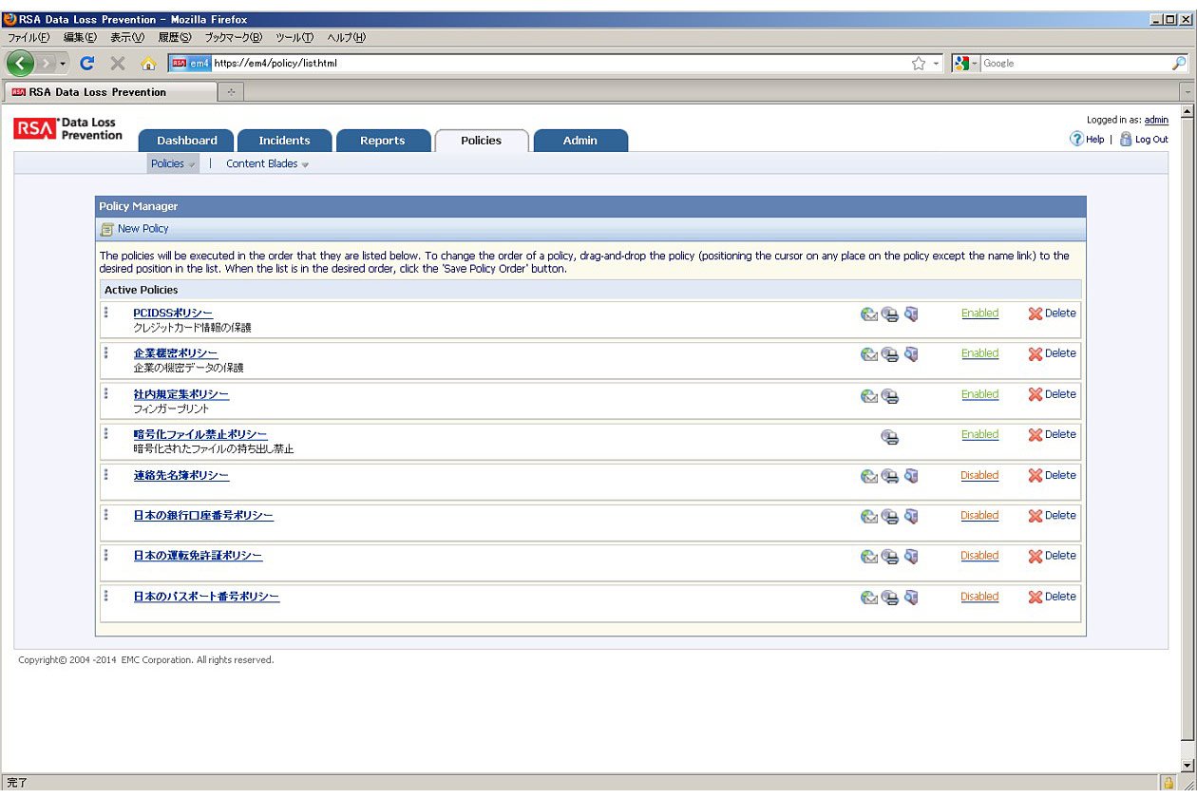1197x798 pixels.
Task: Click the Help question mark icon
Action: point(1076,139)
